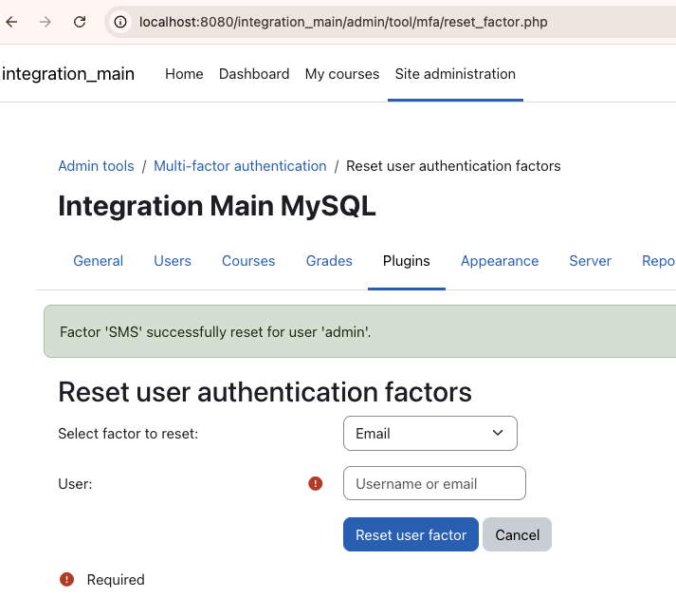Click the 'User:' field label
676x616 pixels.
pos(75,484)
